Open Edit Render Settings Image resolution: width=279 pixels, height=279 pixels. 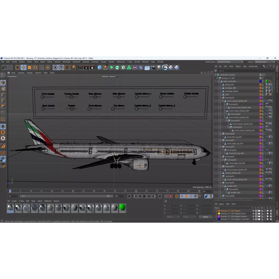click(x=92, y=67)
